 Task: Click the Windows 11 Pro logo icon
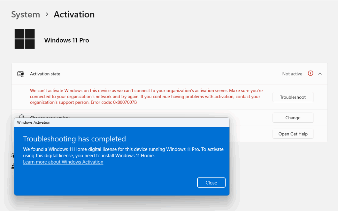[x=25, y=39]
